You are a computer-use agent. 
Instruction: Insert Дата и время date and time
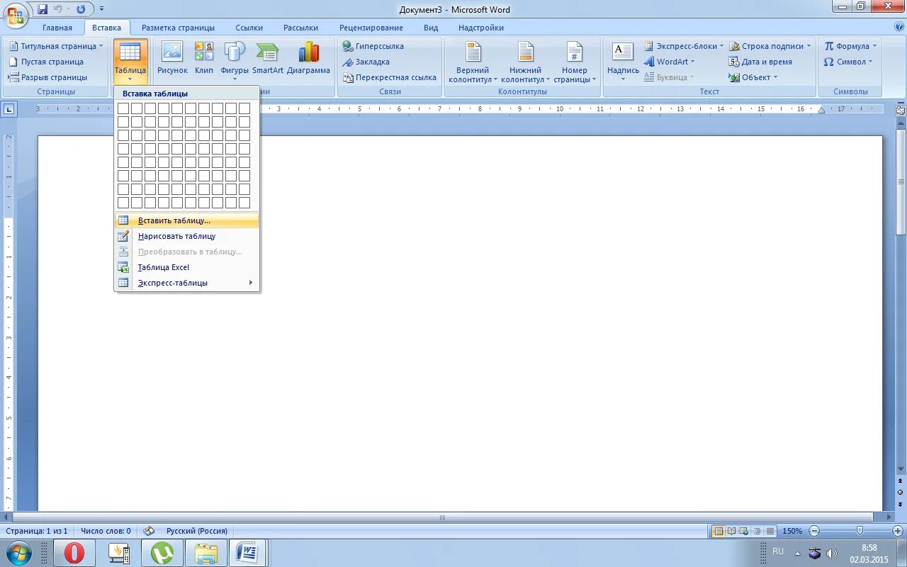click(x=760, y=62)
